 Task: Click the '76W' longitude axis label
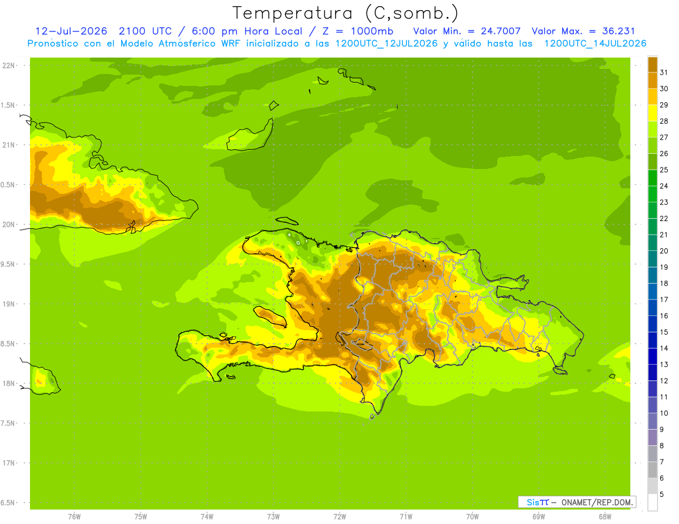[74, 516]
